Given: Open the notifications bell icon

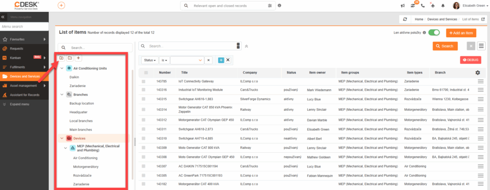Looking at the screenshot, I should tap(443, 6).
